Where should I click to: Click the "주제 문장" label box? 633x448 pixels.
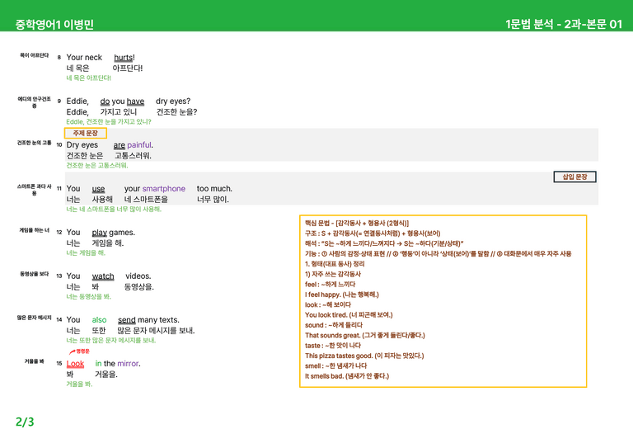click(x=85, y=133)
